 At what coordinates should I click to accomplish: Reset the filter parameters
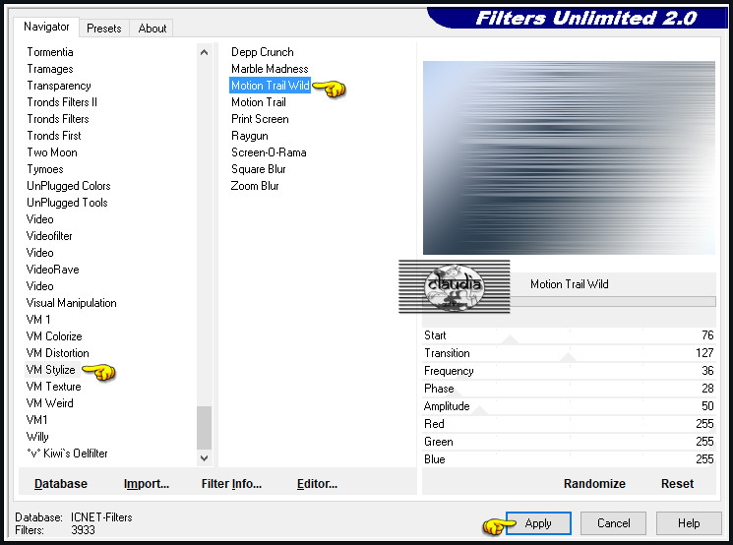pos(677,484)
